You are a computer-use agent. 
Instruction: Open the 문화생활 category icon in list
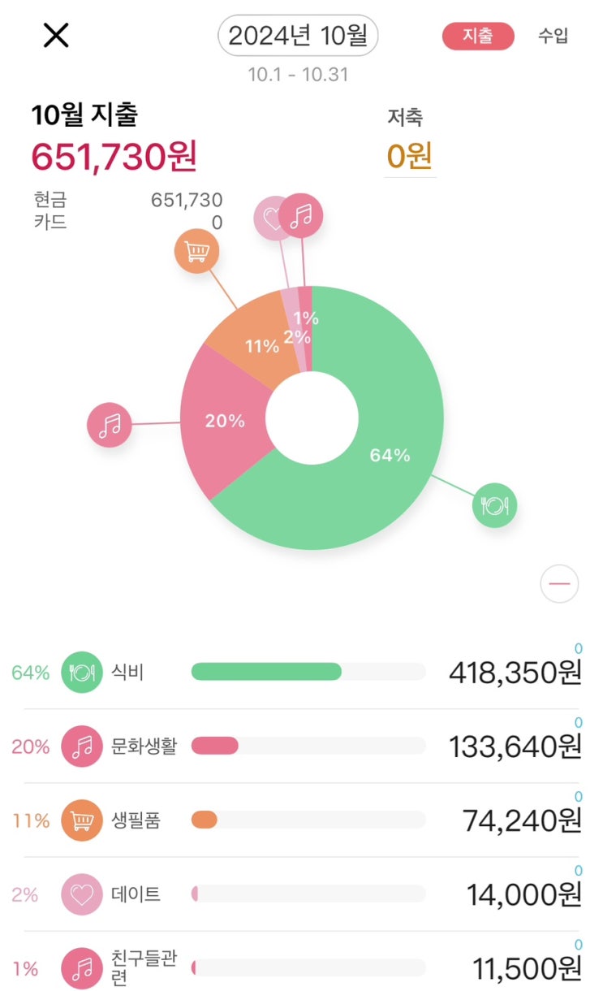tap(81, 746)
